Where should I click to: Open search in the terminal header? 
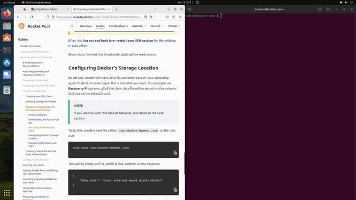click(320, 9)
